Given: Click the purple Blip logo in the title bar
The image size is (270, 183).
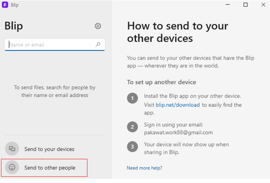Looking at the screenshot, I should (5, 5).
